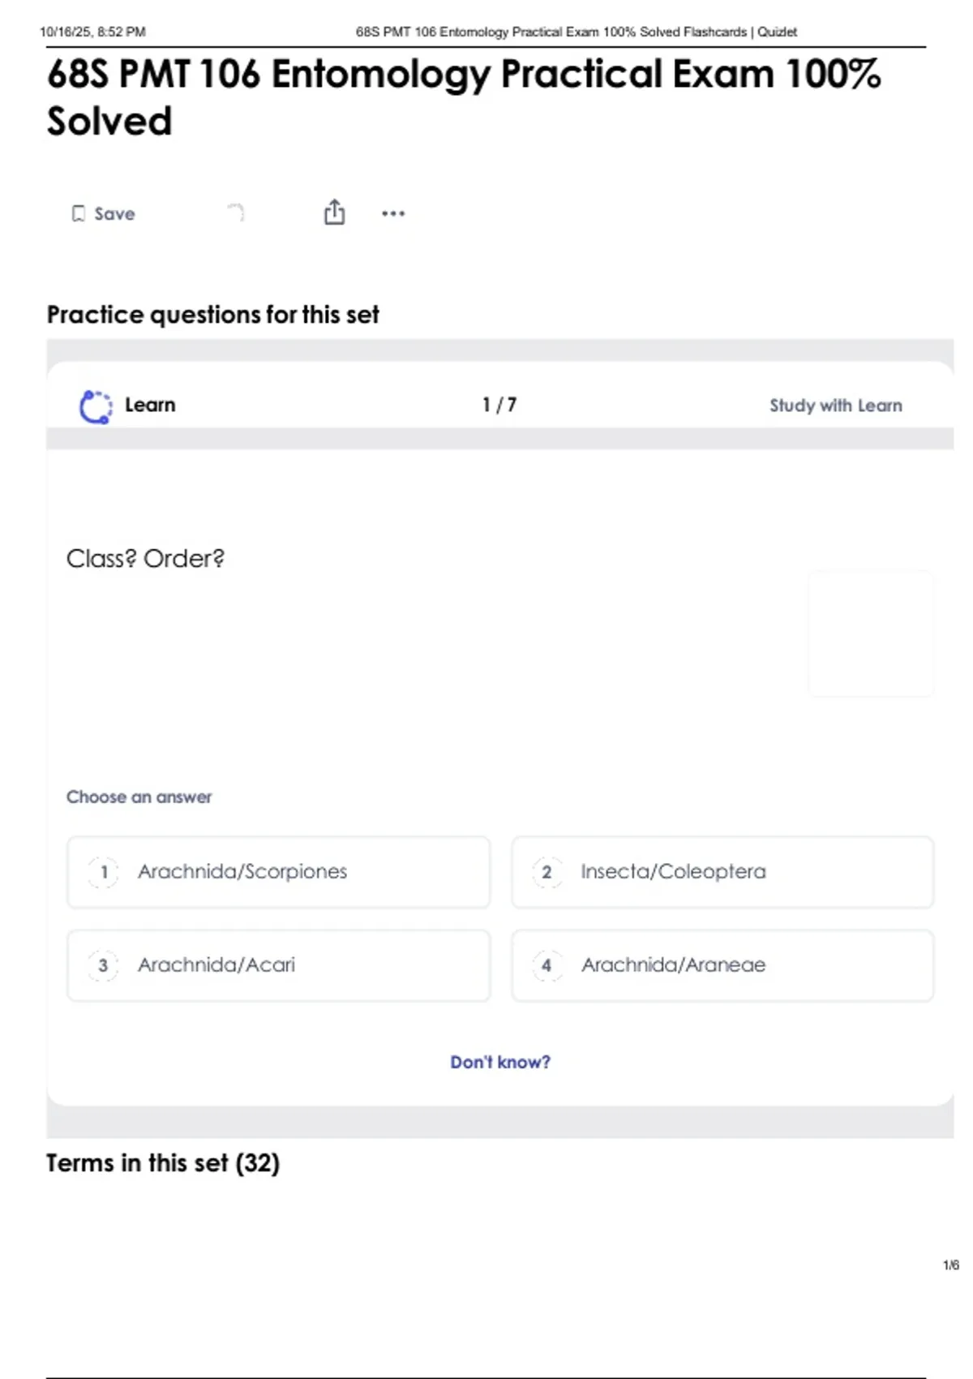Click the Class? Order? question text

[x=145, y=559]
